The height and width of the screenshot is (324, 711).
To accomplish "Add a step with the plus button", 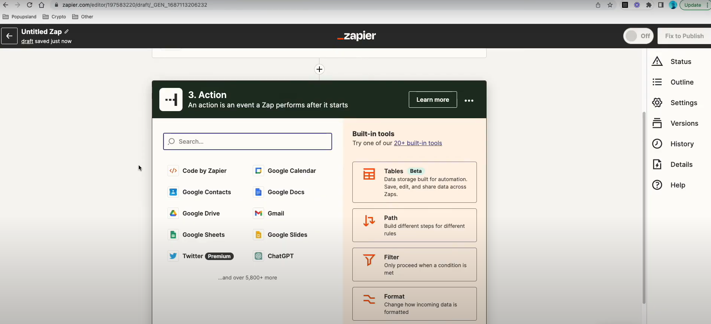I will [319, 69].
